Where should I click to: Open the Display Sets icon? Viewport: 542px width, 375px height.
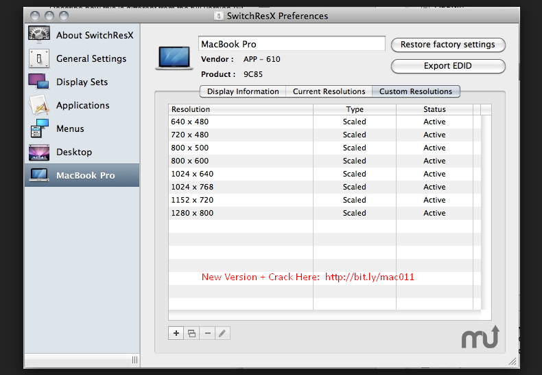(38, 82)
